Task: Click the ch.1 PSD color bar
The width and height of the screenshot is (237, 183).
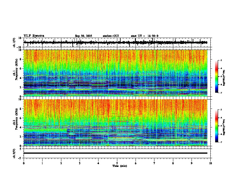Action: point(216,77)
